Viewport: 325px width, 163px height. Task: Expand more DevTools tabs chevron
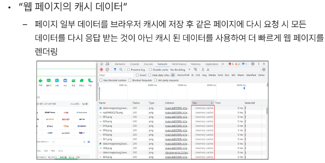(223, 64)
